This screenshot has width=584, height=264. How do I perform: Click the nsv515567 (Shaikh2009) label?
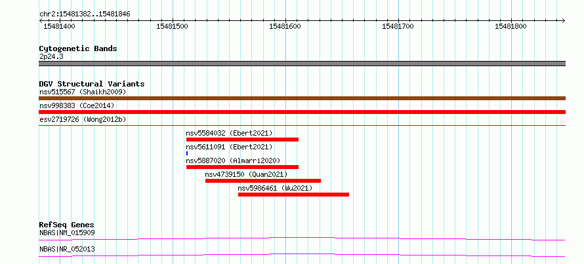pos(83,92)
